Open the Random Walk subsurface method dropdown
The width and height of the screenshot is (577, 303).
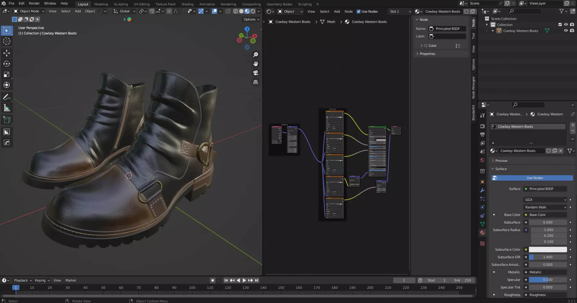545,207
